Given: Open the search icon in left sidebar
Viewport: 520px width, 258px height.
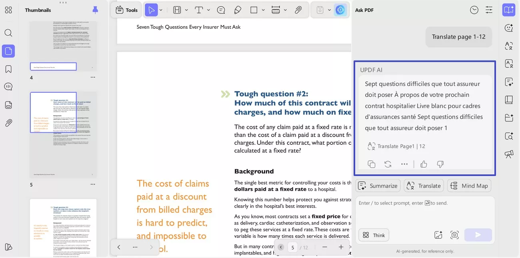Looking at the screenshot, I should [x=8, y=32].
